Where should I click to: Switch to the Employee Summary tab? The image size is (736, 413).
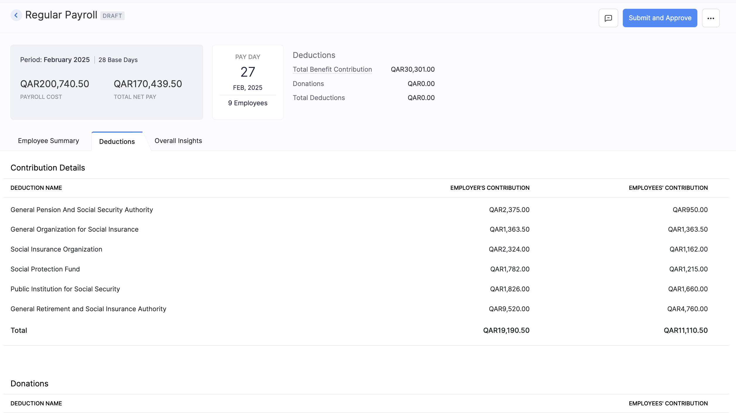click(x=48, y=141)
